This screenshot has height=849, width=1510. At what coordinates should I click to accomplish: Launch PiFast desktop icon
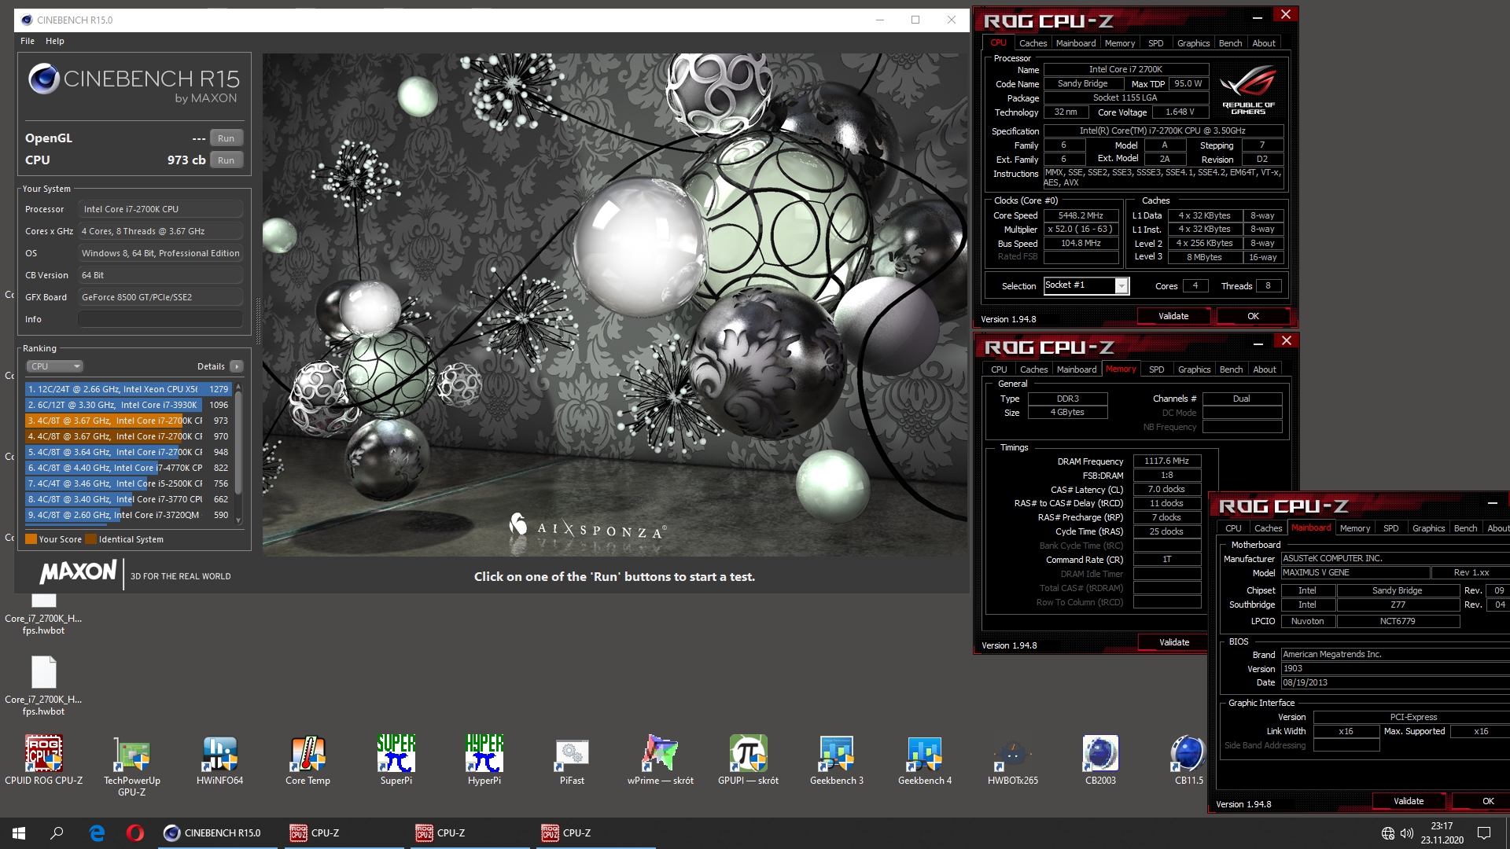pyautogui.click(x=573, y=759)
